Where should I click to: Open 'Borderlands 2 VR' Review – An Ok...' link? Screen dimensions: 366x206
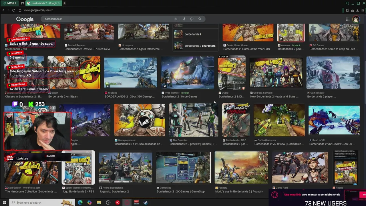coord(332,144)
